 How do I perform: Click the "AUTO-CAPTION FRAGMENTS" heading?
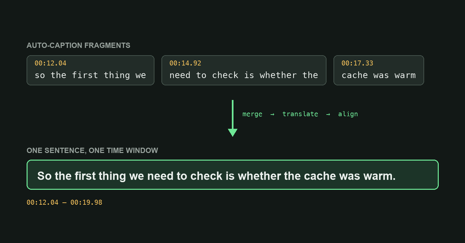pos(78,46)
